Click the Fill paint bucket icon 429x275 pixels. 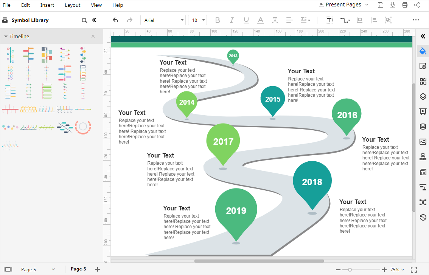pos(423,51)
